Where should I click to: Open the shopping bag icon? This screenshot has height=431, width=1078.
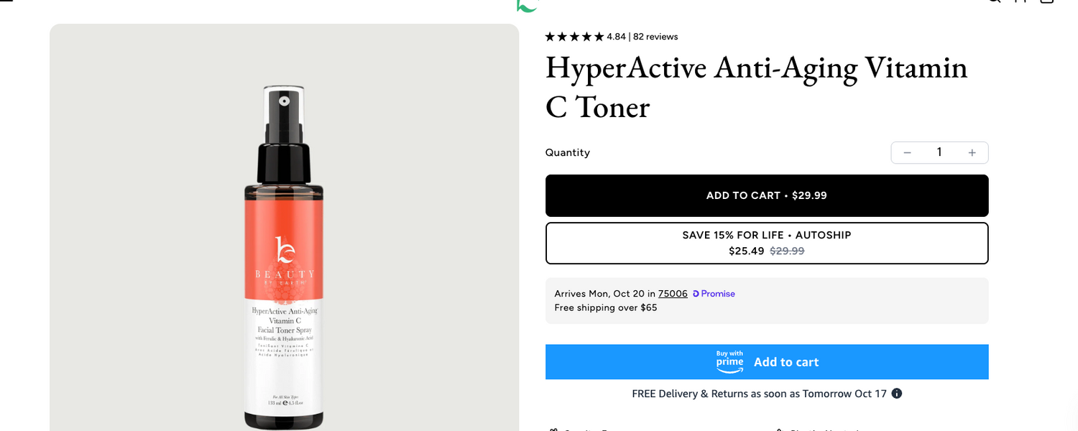click(x=1046, y=1)
